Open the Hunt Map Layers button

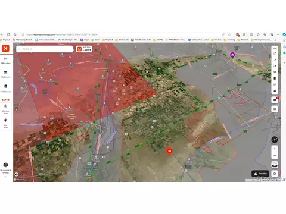(x=84, y=49)
